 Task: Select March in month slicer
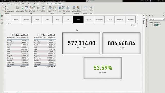pos(37,19)
